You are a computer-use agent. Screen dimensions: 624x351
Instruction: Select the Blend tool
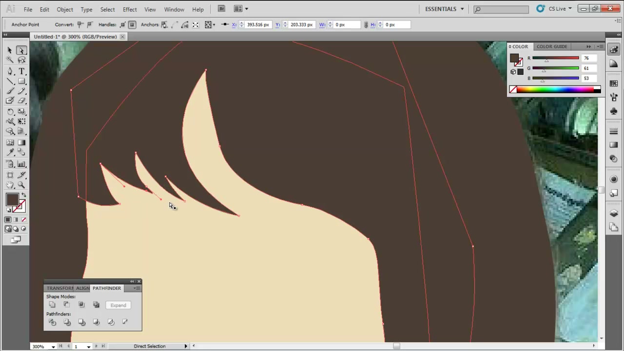tap(21, 152)
